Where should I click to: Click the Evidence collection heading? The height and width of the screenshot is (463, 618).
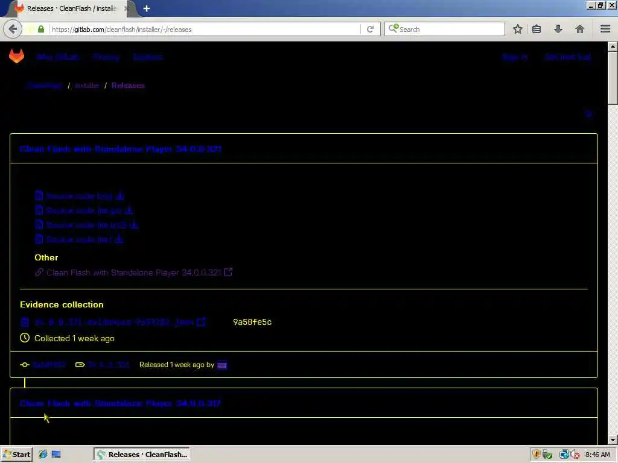coord(62,304)
